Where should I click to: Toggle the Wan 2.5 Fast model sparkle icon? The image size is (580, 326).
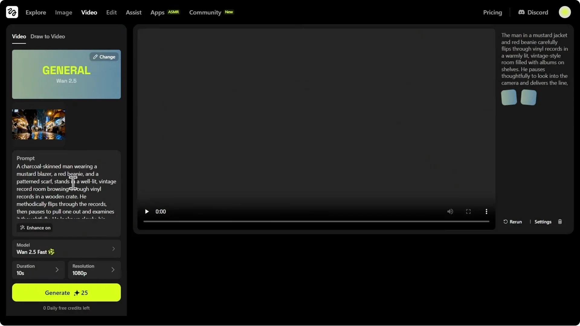(x=52, y=252)
